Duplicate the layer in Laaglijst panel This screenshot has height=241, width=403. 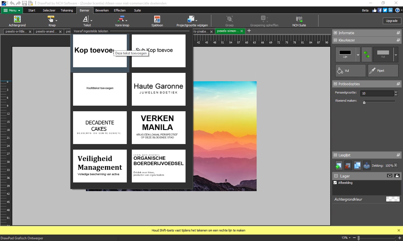pos(357,166)
